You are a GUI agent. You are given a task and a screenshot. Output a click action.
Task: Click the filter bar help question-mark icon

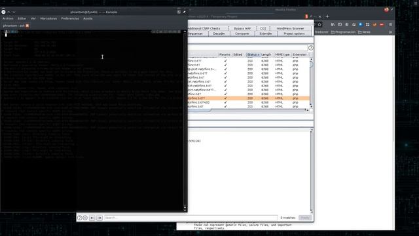(310, 48)
